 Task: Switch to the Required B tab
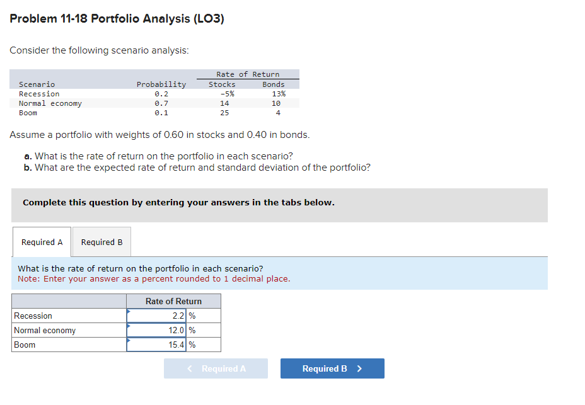point(101,242)
